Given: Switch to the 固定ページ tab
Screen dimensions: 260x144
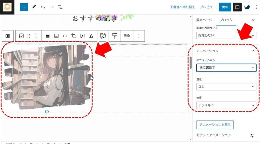Looking at the screenshot, I should [x=204, y=20].
